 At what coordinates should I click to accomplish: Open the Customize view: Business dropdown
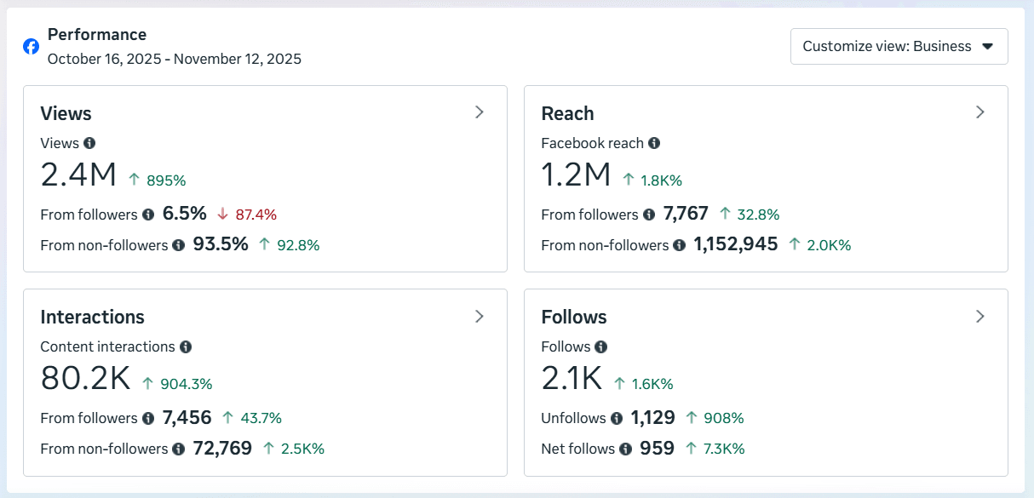(899, 47)
